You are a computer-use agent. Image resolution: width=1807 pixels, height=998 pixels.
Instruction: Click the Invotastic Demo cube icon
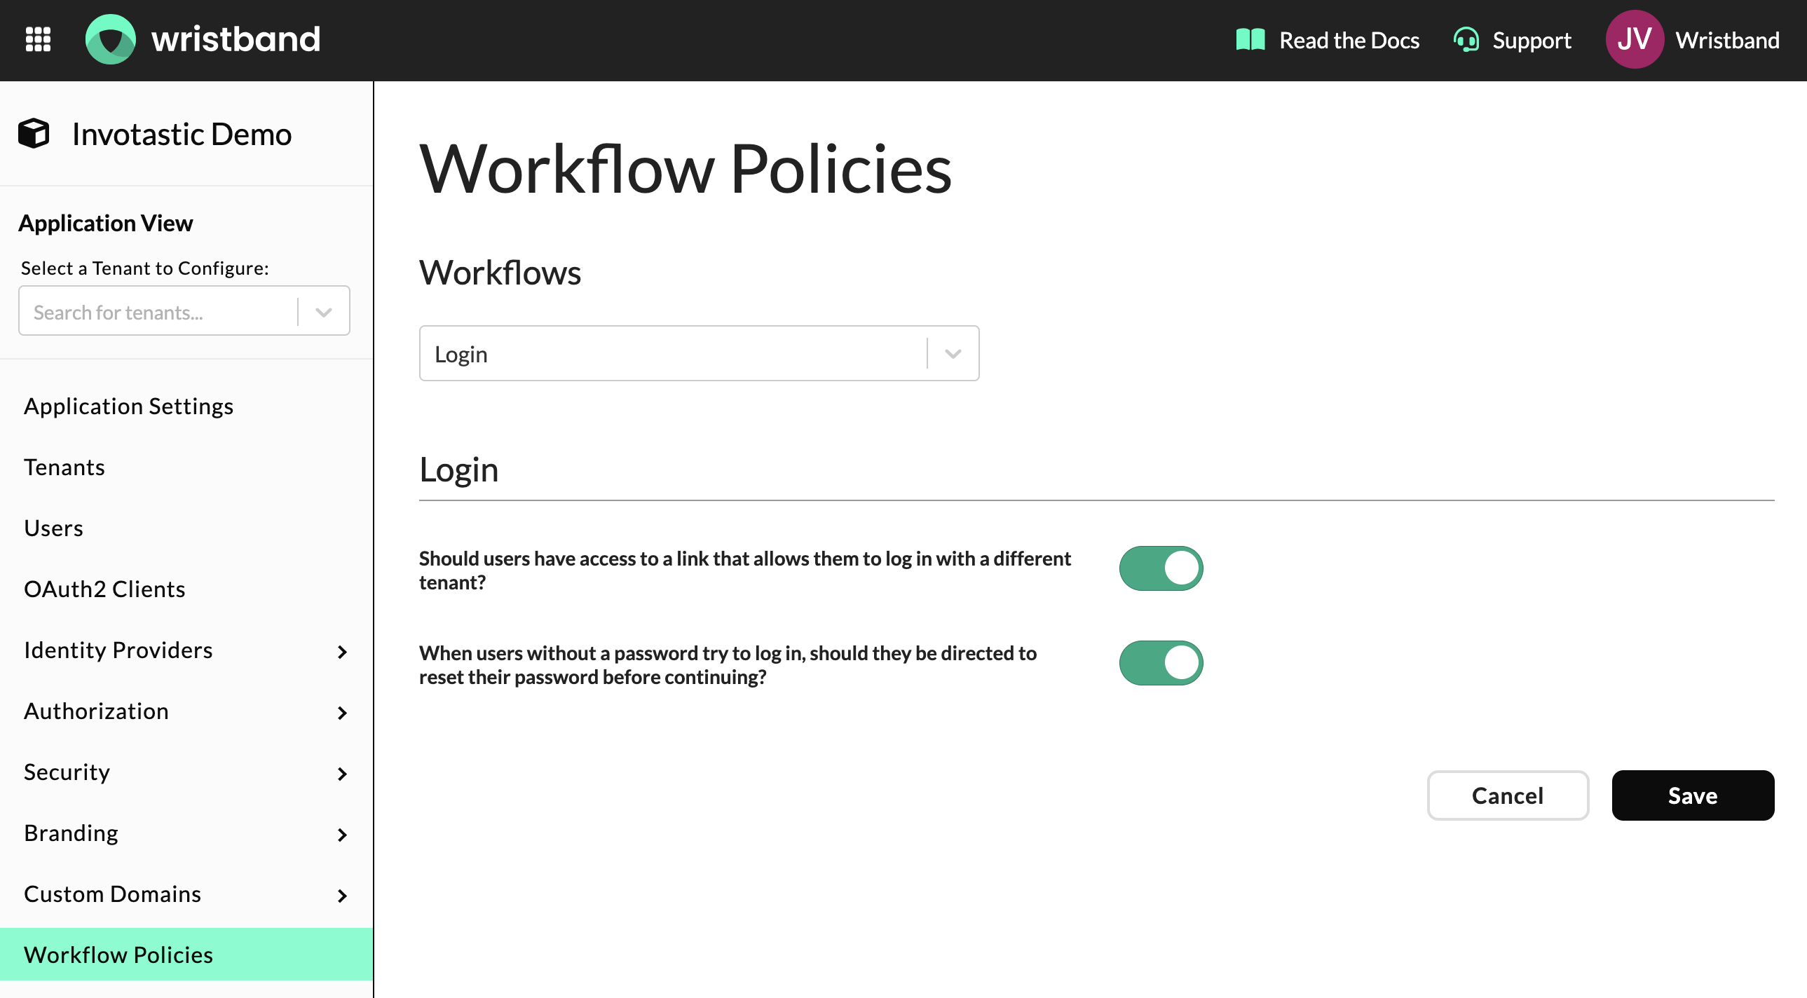[34, 133]
